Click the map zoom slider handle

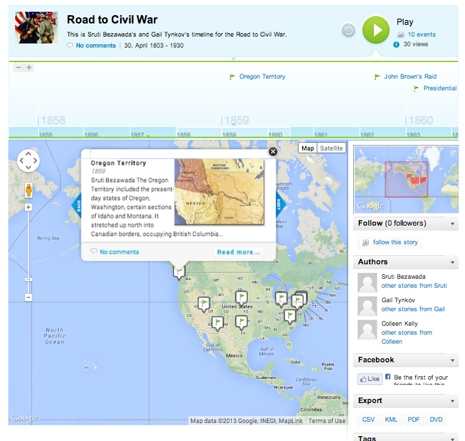(28, 278)
